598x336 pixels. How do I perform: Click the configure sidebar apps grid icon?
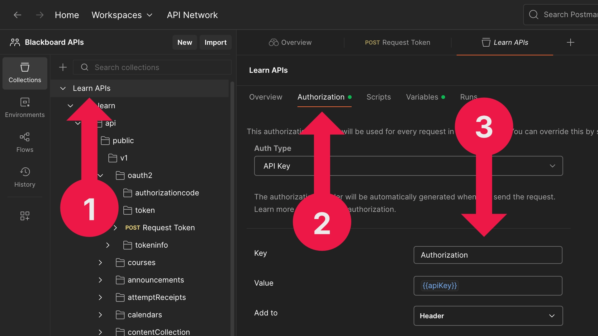pos(25,216)
